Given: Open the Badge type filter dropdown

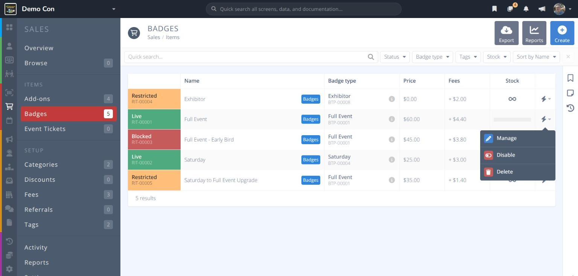Looking at the screenshot, I should point(433,57).
